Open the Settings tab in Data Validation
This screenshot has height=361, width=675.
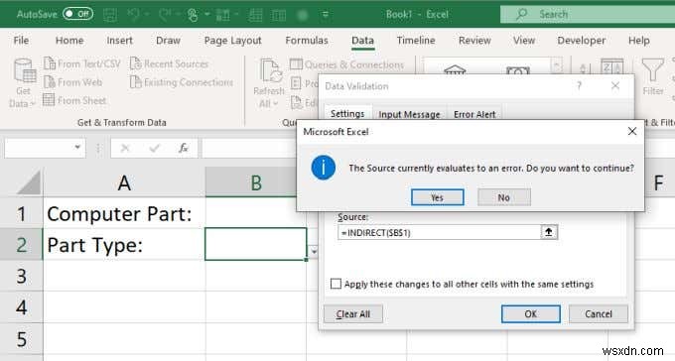click(x=347, y=114)
